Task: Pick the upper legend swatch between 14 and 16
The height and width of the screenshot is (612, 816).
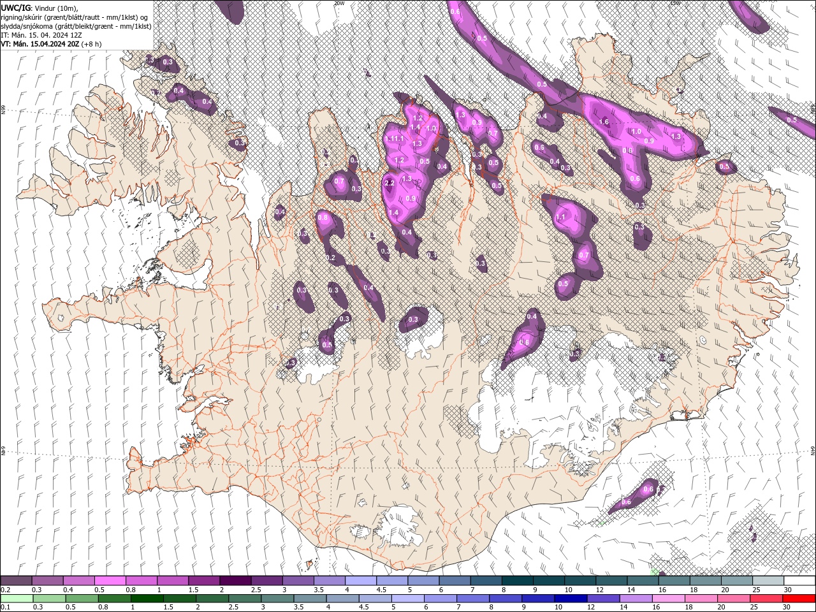Action: 643,581
